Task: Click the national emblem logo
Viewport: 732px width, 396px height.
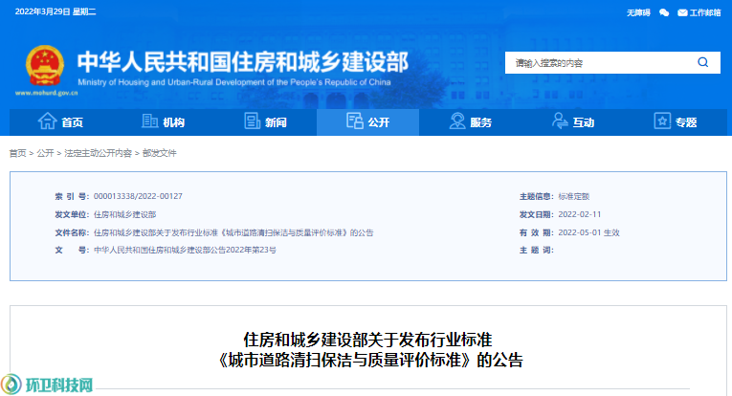Action: (x=45, y=65)
